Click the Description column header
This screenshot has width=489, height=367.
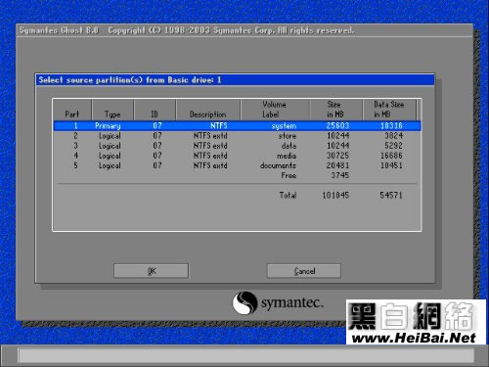(208, 110)
